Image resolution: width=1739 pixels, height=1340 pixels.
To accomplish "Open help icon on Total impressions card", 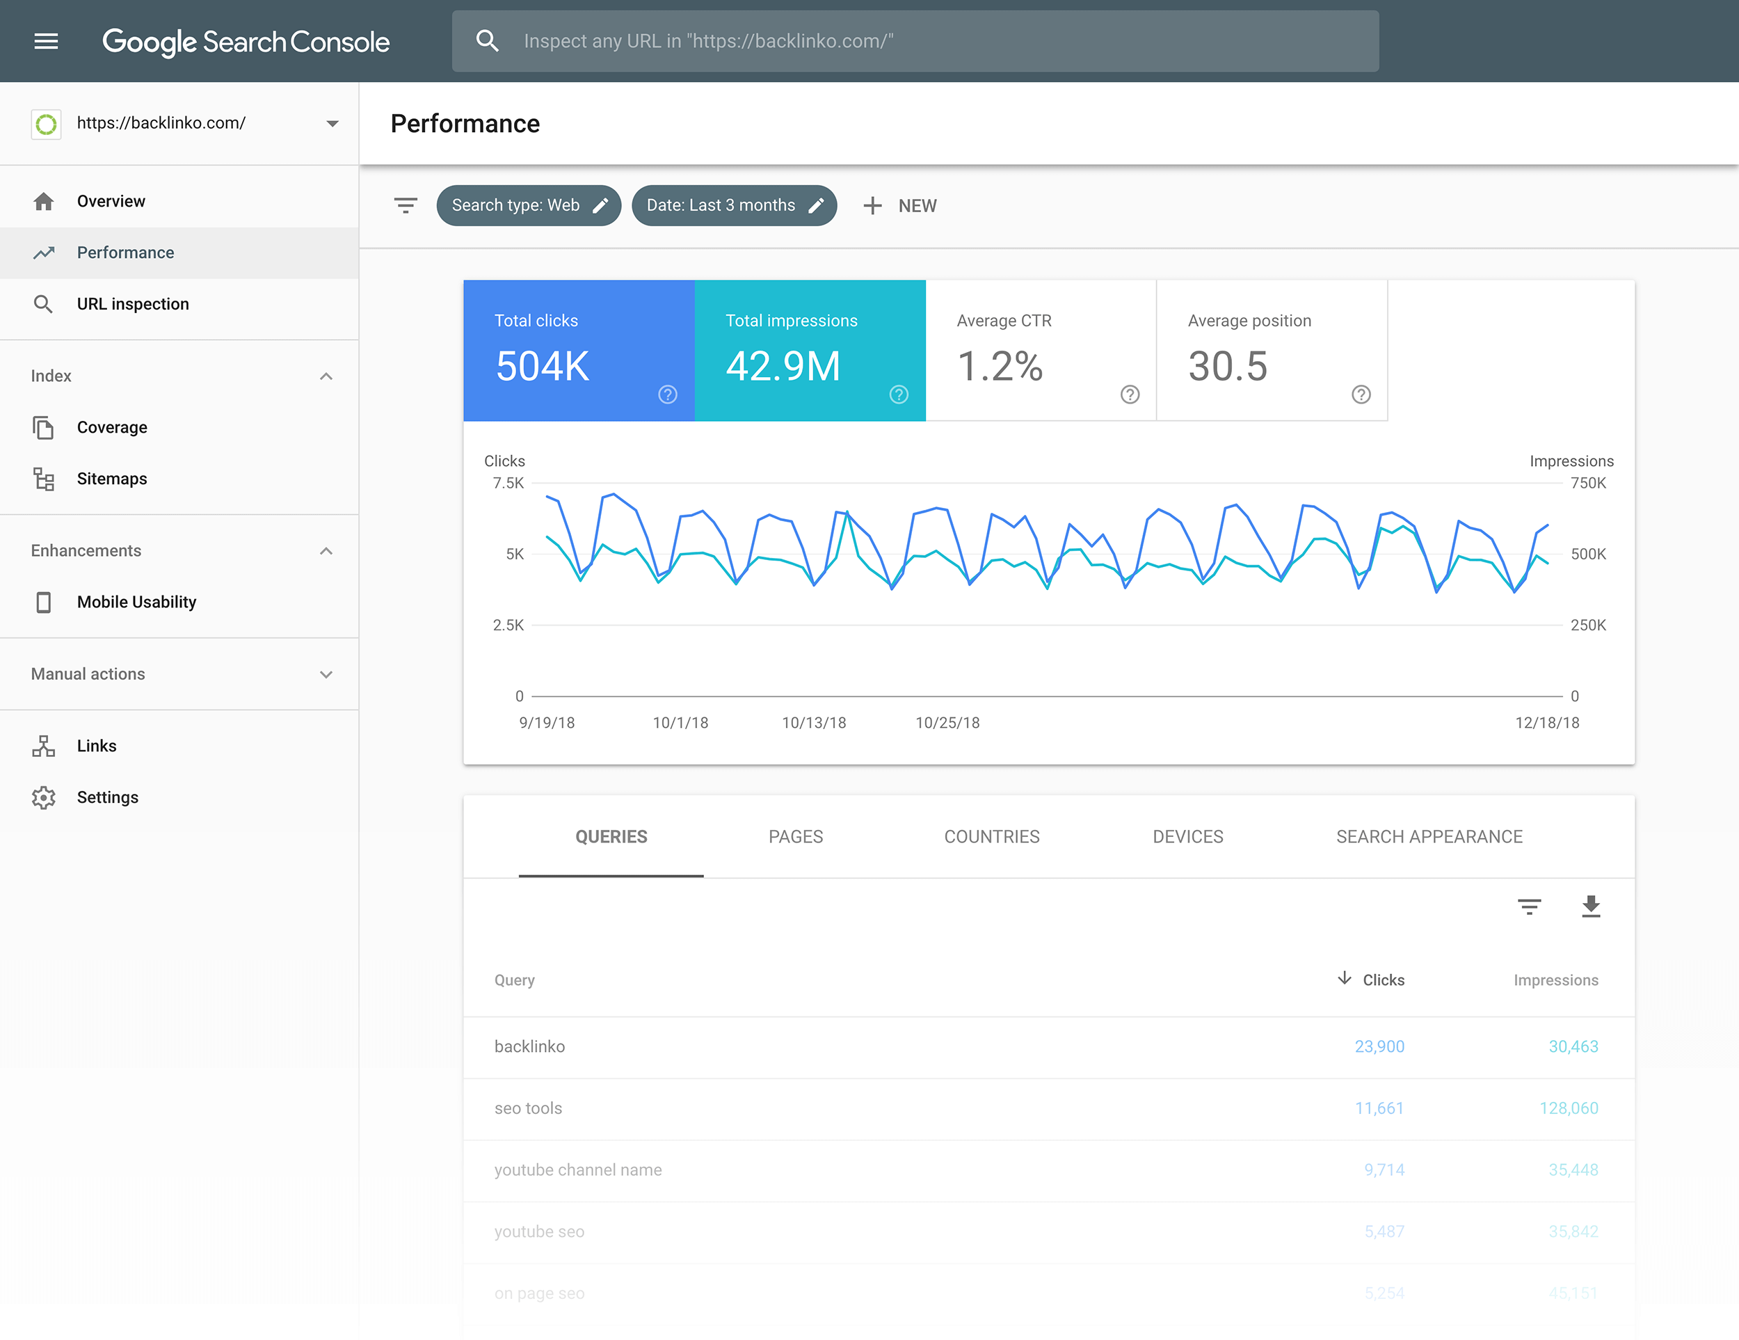I will (x=899, y=394).
